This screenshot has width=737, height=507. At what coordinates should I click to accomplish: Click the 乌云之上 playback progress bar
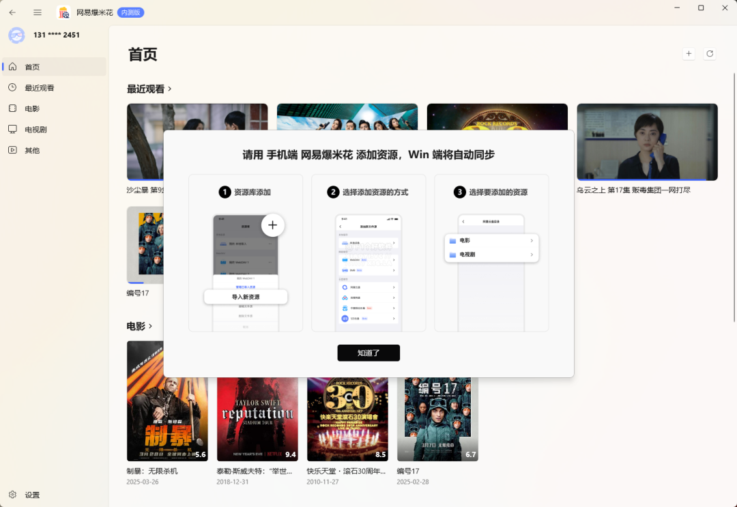coord(647,179)
